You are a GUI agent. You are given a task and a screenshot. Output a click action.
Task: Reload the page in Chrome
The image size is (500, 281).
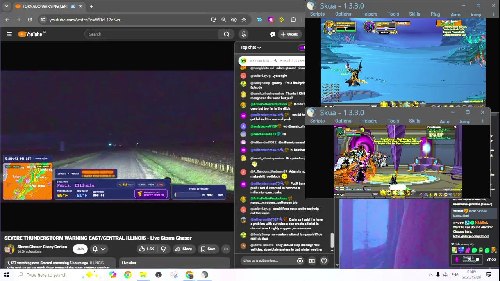click(30, 20)
